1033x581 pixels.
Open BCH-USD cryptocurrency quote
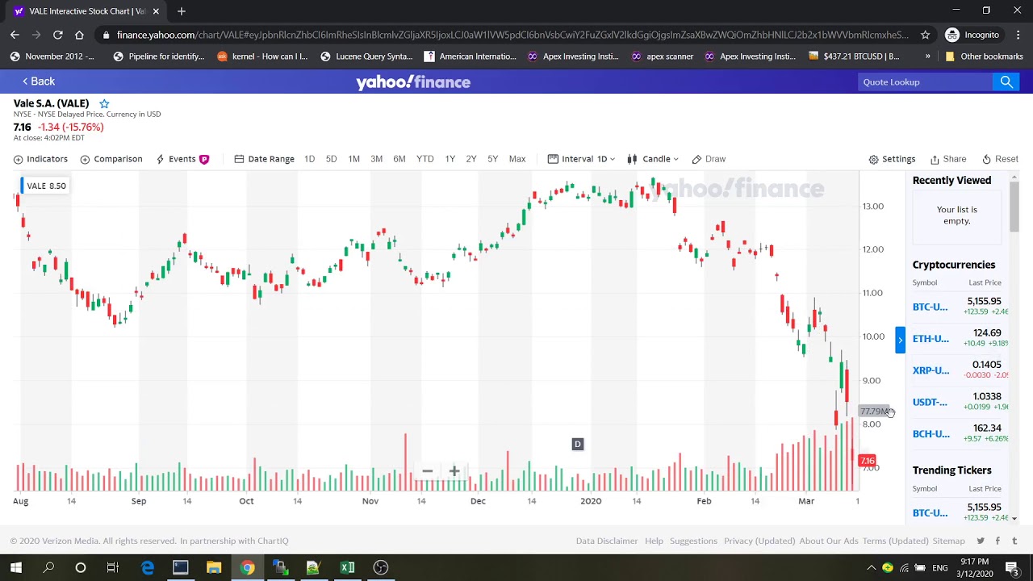[x=931, y=434]
